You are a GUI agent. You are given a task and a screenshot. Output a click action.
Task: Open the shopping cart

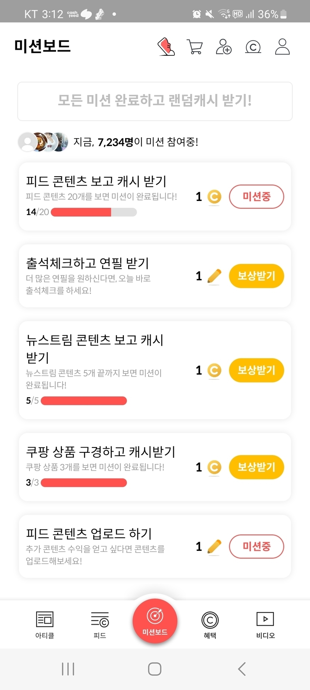[195, 47]
